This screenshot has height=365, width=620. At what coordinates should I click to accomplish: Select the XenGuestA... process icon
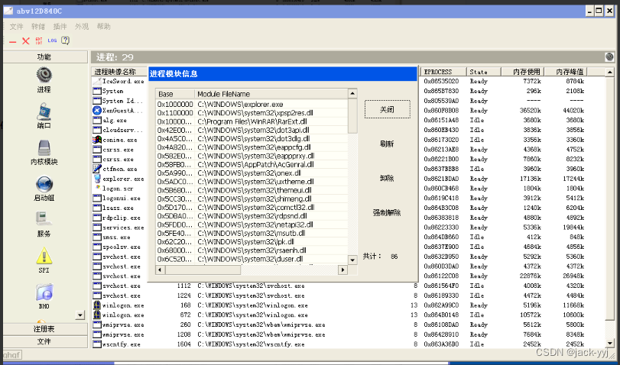[x=97, y=110]
